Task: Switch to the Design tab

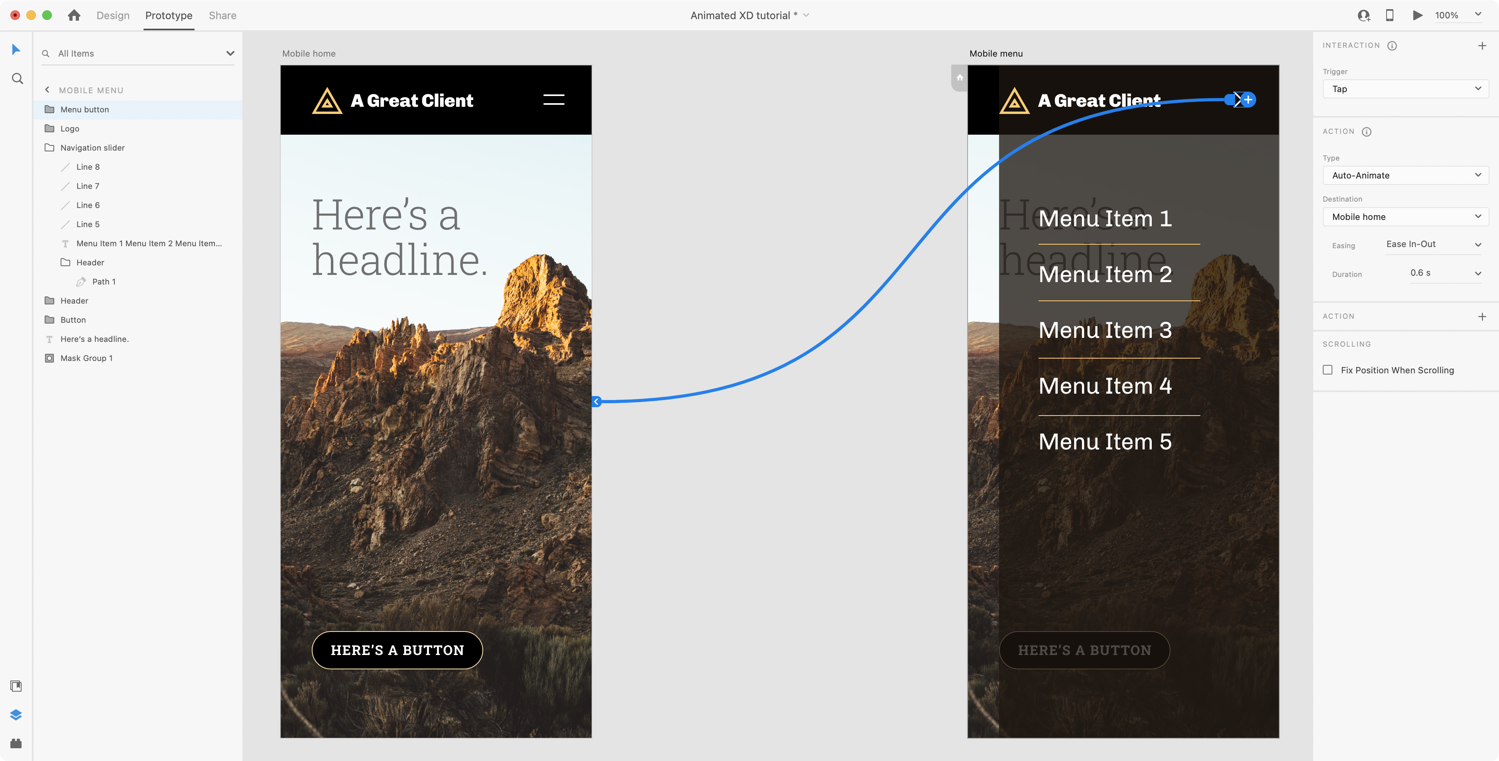Action: pos(113,16)
